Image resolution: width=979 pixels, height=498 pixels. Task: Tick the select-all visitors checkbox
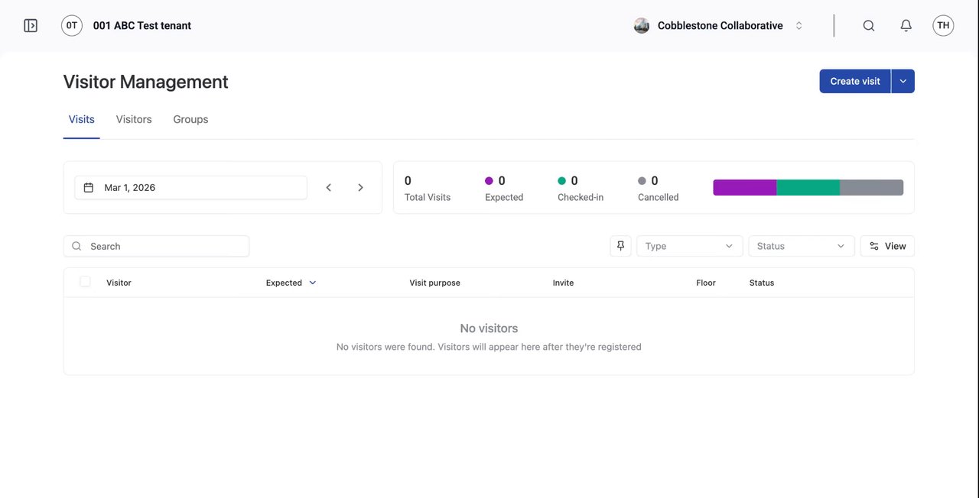[85, 282]
